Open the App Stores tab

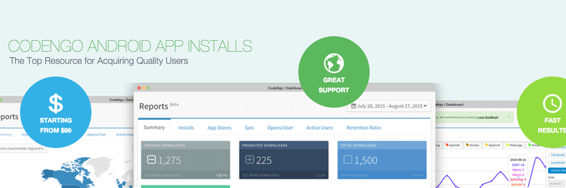click(x=219, y=128)
